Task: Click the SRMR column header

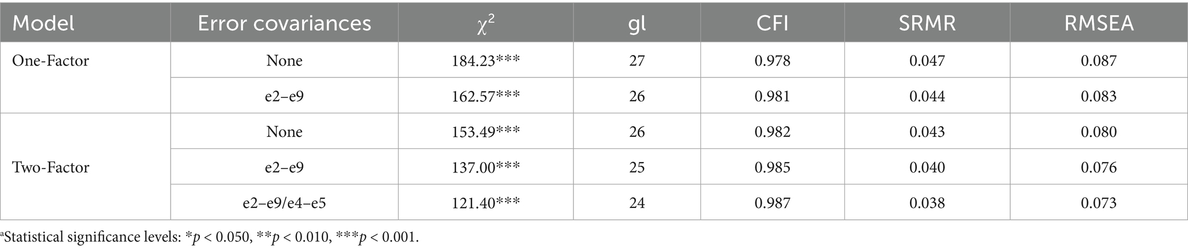Action: (x=927, y=23)
